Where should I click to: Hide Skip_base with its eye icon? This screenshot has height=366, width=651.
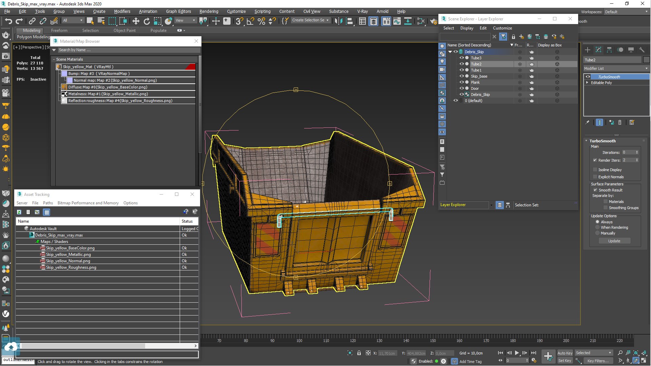(x=461, y=76)
